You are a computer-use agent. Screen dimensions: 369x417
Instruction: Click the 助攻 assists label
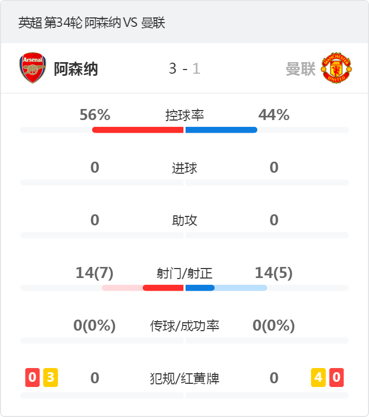click(x=184, y=221)
